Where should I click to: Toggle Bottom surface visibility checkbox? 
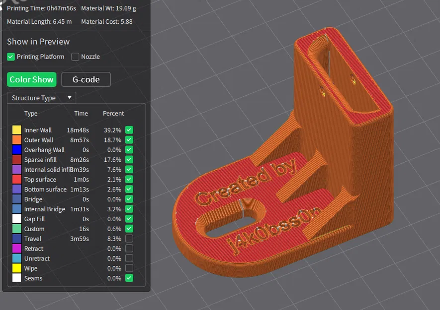tap(129, 189)
